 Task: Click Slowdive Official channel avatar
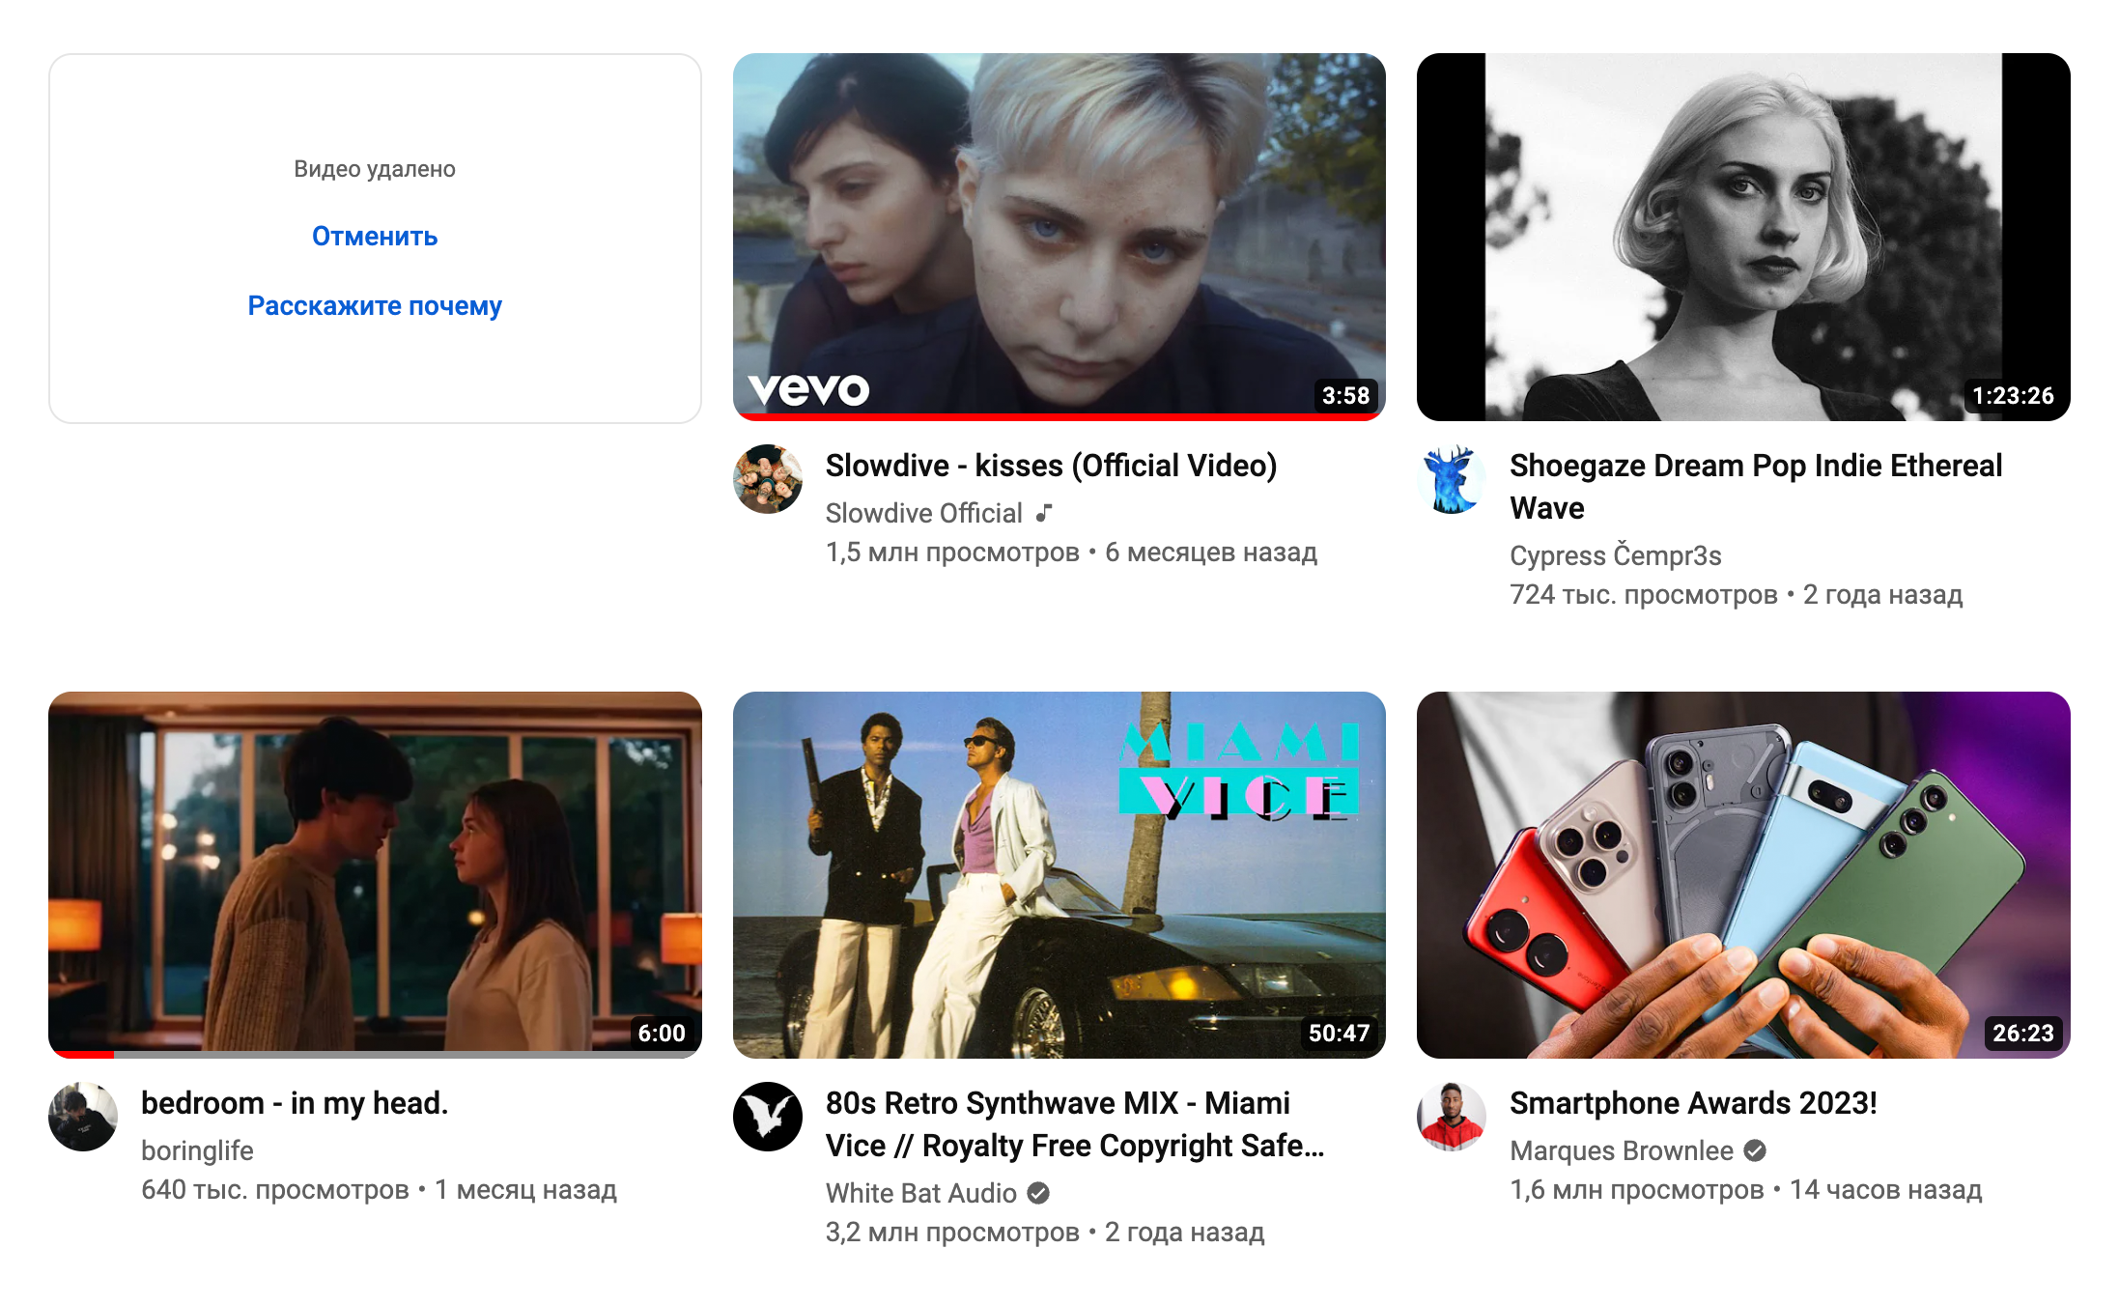point(768,479)
